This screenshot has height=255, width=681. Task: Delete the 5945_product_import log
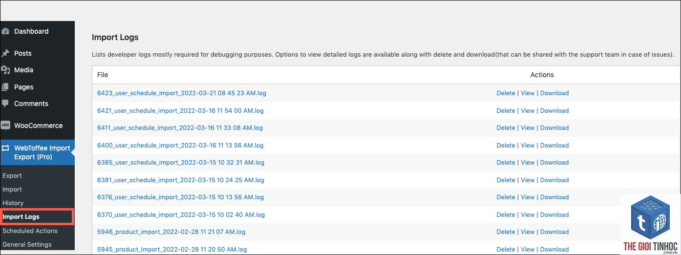506,249
